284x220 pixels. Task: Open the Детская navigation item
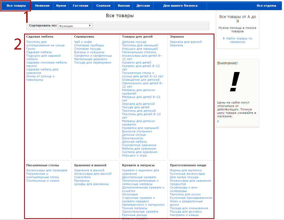point(143,6)
